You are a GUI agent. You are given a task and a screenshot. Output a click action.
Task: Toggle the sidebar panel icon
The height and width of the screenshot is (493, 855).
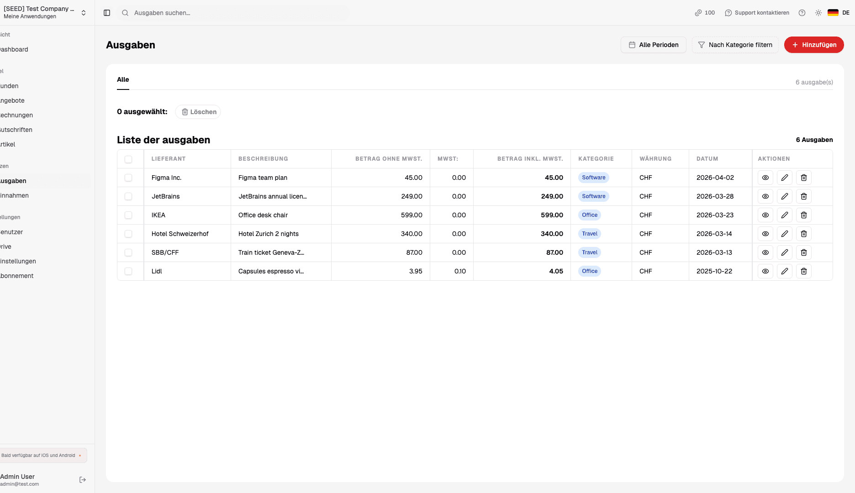pos(107,13)
